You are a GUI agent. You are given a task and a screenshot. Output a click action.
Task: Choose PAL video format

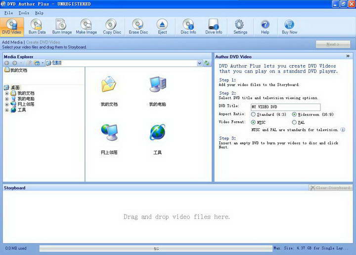point(294,122)
